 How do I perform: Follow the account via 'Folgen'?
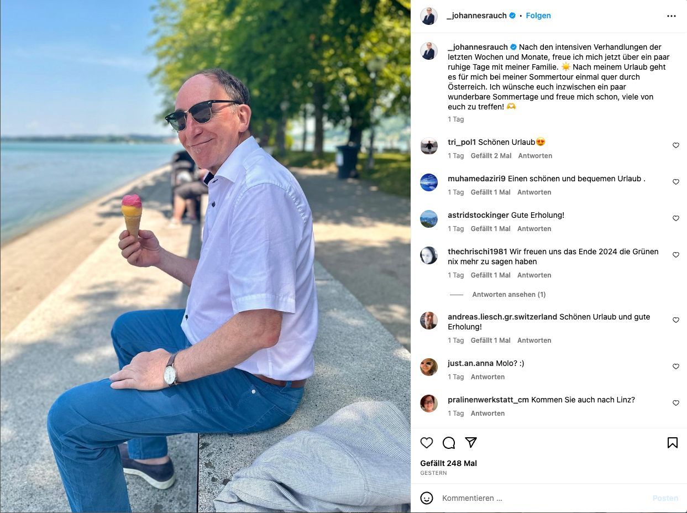click(538, 15)
